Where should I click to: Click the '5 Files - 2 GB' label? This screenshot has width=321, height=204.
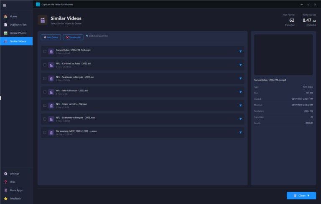click(x=61, y=94)
